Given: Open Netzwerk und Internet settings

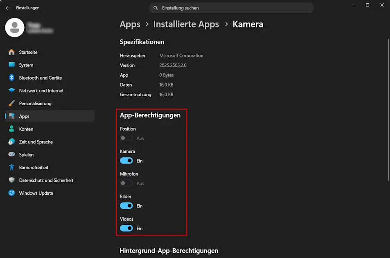Looking at the screenshot, I should click(41, 90).
